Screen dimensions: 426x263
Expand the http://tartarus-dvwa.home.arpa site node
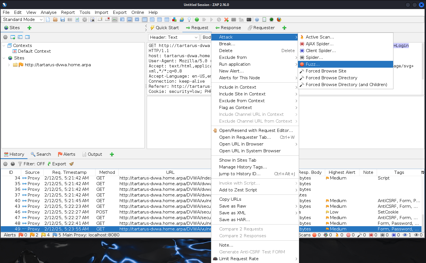9,65
